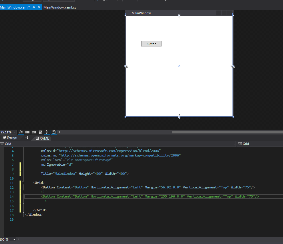
Task: Click the chain-link icon on window's right edge
Action: [x=233, y=66]
